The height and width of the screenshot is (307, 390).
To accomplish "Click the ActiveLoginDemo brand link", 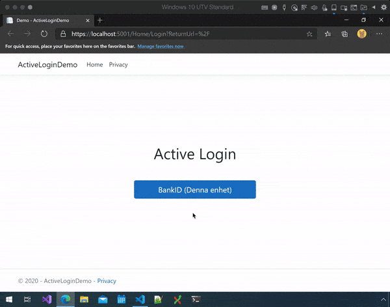I will [x=47, y=65].
